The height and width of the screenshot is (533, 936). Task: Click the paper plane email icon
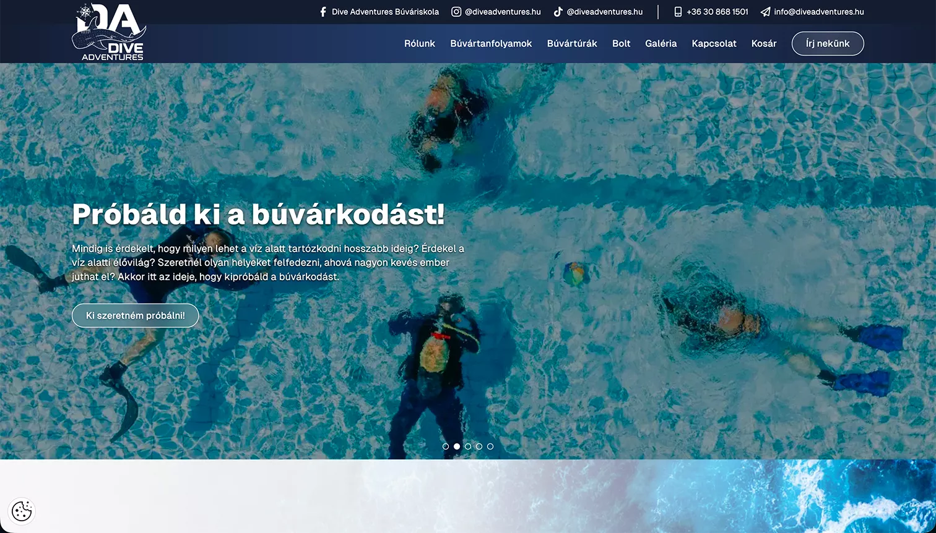(766, 12)
